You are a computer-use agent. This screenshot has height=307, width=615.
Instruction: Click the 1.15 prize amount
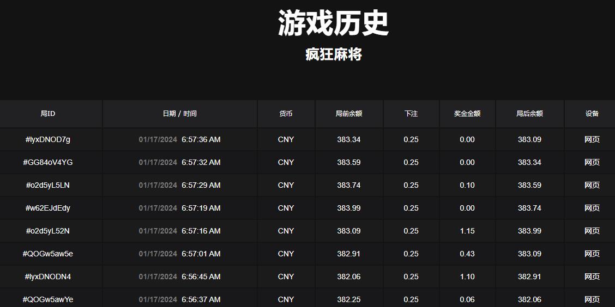pos(467,231)
